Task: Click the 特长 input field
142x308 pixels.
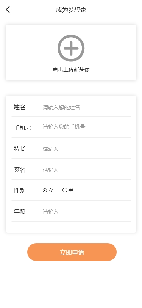Action: coord(87,149)
